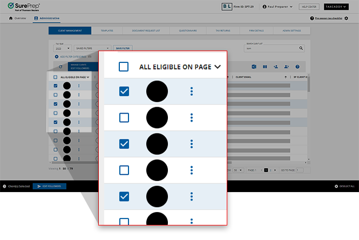Click the table's horizontal scrollbar
Image resolution: width=359 pixels, height=240 pixels.
[142, 163]
